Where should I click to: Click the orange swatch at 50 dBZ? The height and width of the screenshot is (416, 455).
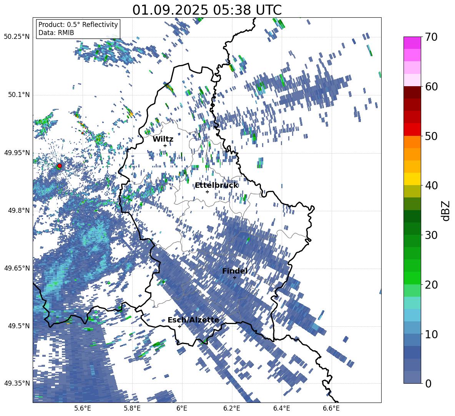tap(412, 142)
